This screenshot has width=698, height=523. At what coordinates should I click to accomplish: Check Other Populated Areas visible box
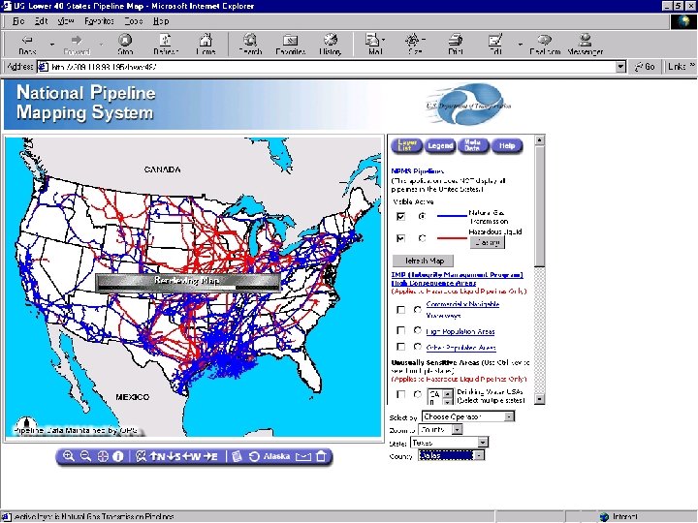[x=400, y=347]
